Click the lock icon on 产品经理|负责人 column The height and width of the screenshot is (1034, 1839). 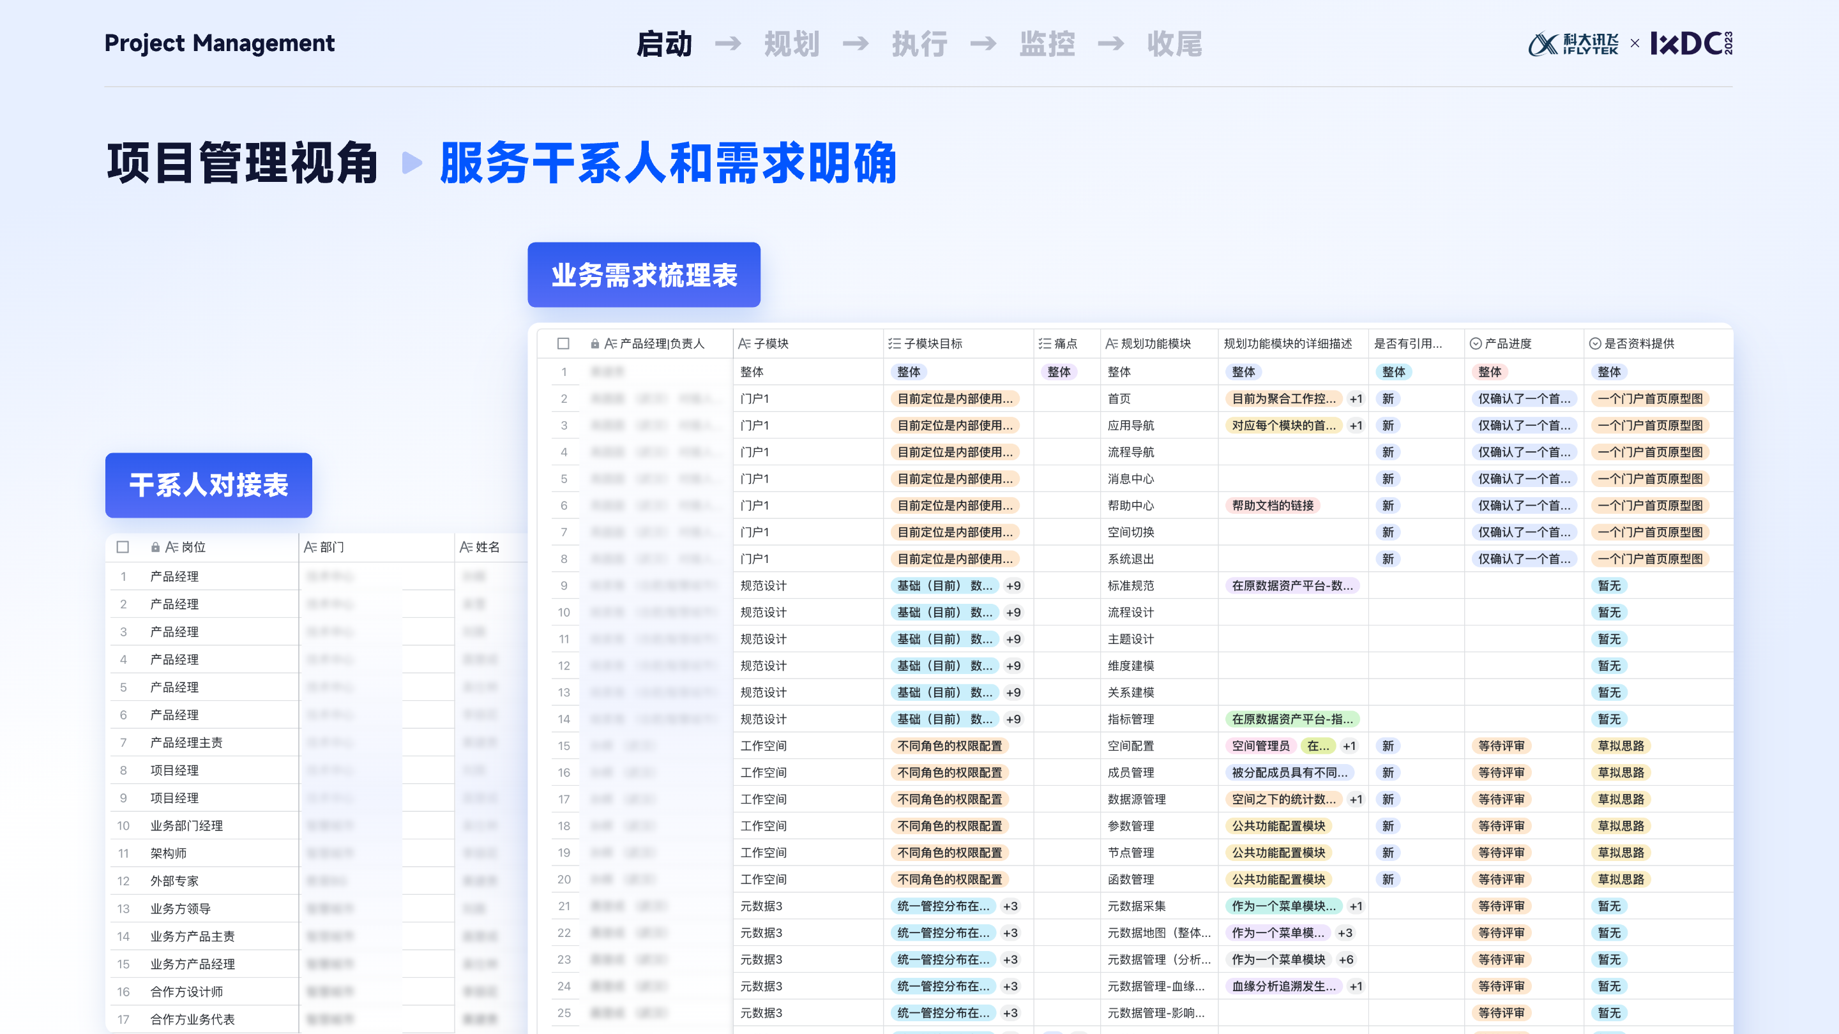tap(594, 343)
